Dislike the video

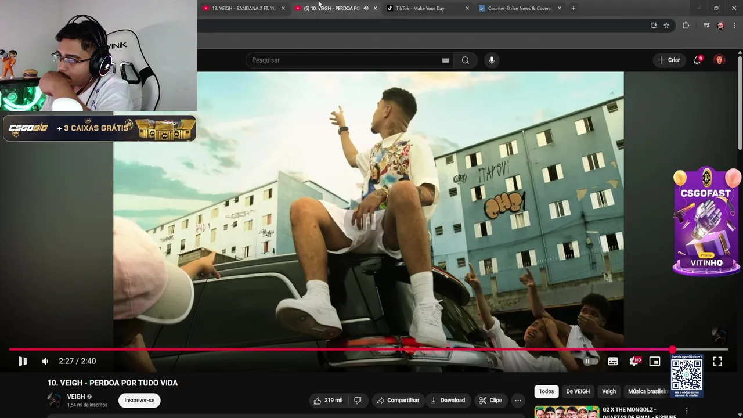pos(358,400)
